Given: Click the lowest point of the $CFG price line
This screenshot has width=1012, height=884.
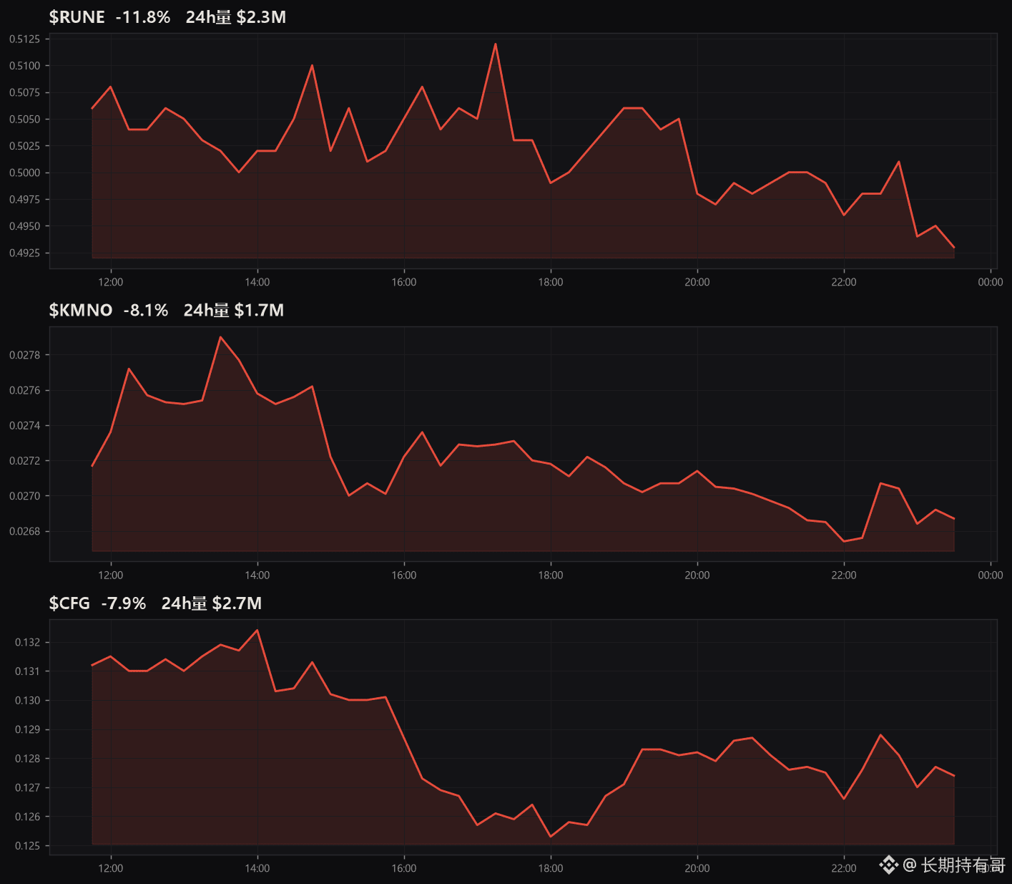Looking at the screenshot, I should [551, 836].
